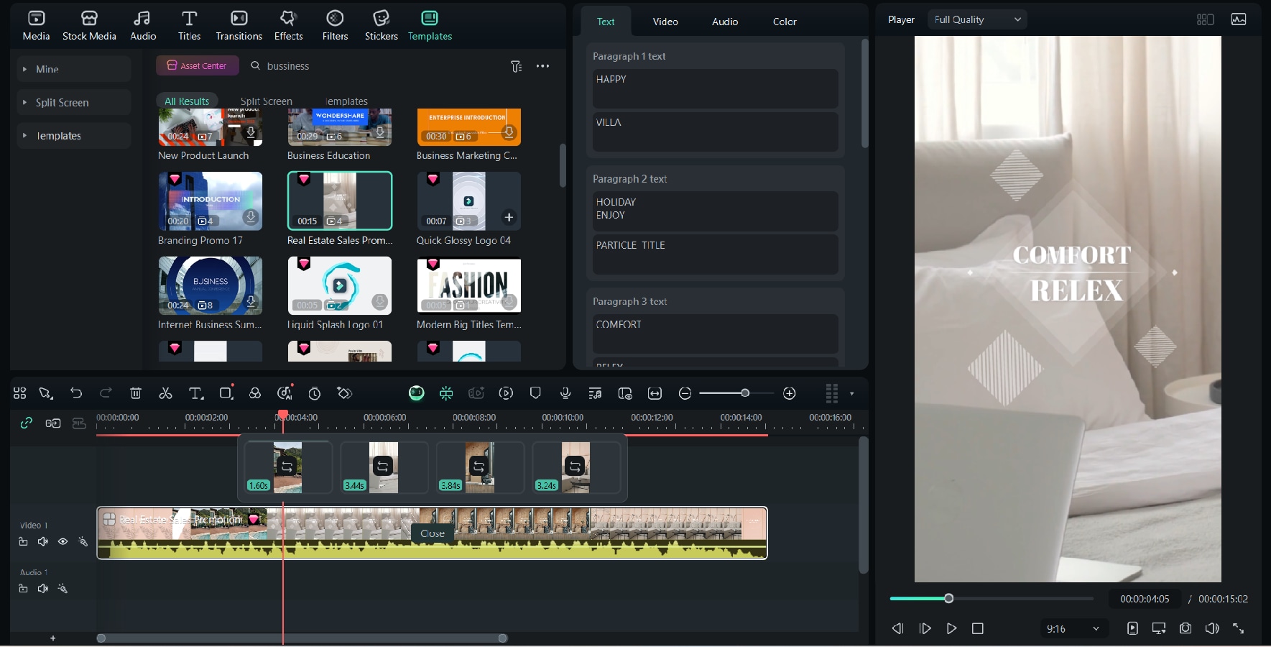Take a snapshot of the preview
1271x647 pixels.
1186,628
